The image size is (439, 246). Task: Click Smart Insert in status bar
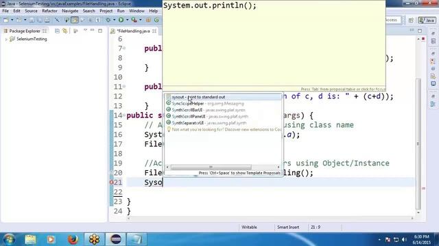click(288, 228)
